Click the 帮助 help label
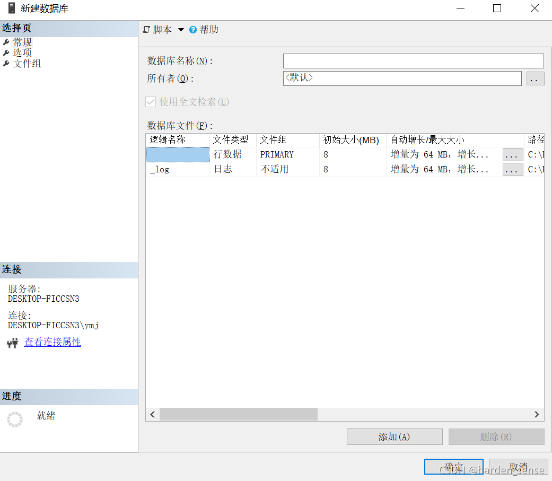This screenshot has width=552, height=481. [209, 30]
